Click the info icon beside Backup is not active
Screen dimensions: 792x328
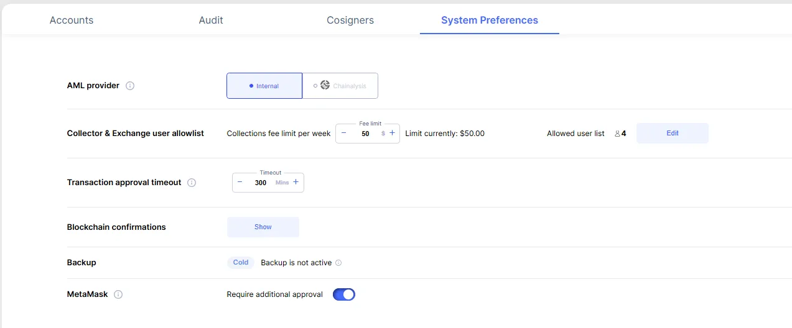click(338, 263)
